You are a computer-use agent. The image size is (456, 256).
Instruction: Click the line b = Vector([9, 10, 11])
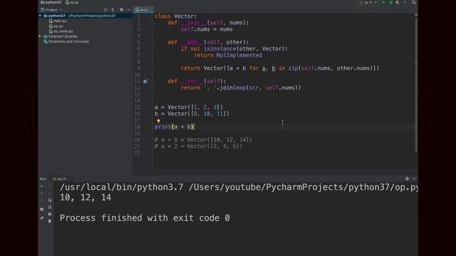(192, 114)
